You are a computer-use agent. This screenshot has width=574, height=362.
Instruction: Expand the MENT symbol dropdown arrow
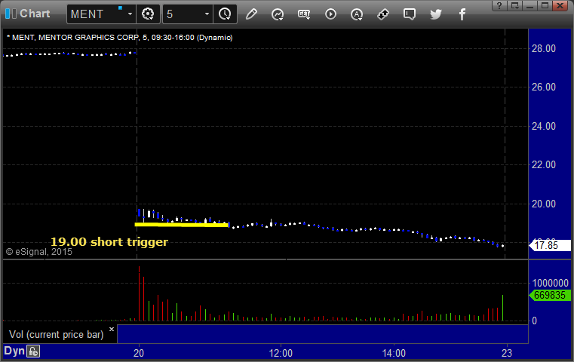click(130, 14)
